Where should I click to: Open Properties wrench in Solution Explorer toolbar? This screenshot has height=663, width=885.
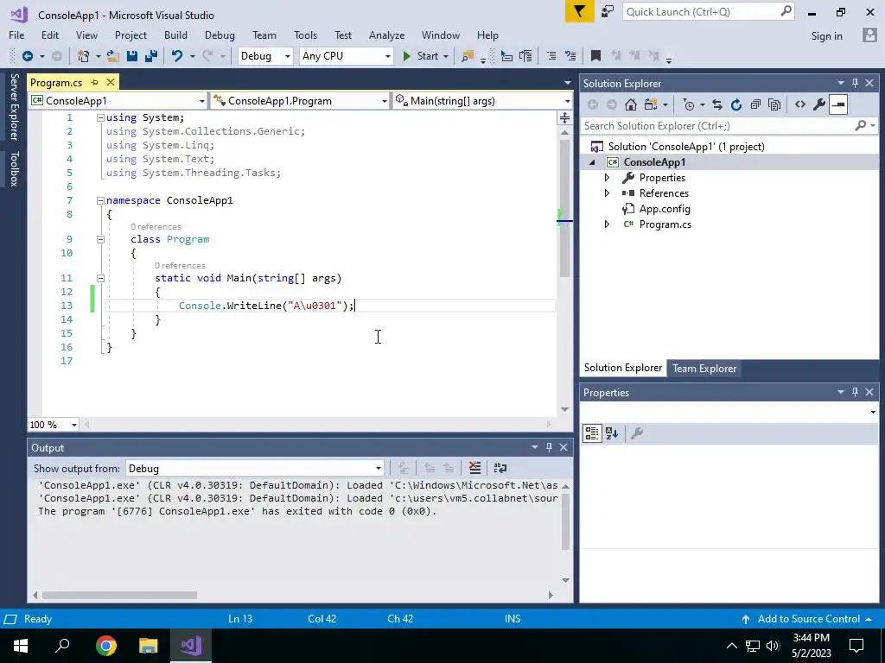pyautogui.click(x=819, y=104)
